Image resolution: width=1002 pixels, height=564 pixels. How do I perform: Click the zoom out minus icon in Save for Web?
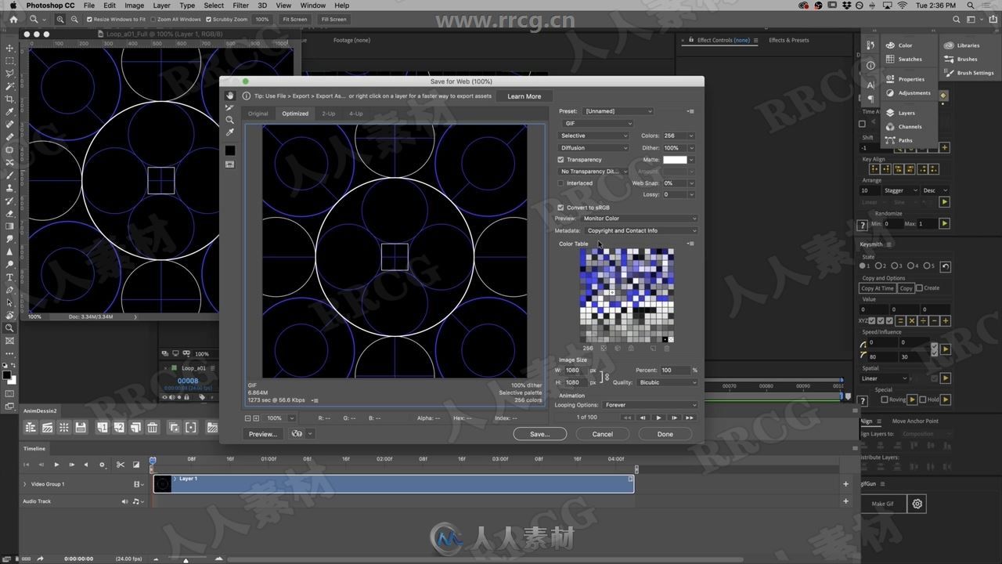coord(247,418)
